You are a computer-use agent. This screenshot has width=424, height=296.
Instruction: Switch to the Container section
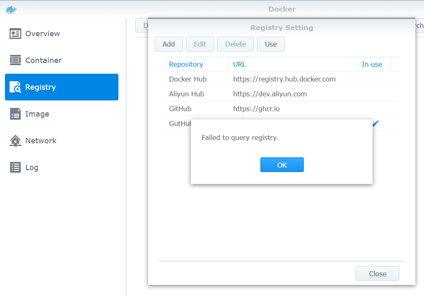pyautogui.click(x=44, y=61)
